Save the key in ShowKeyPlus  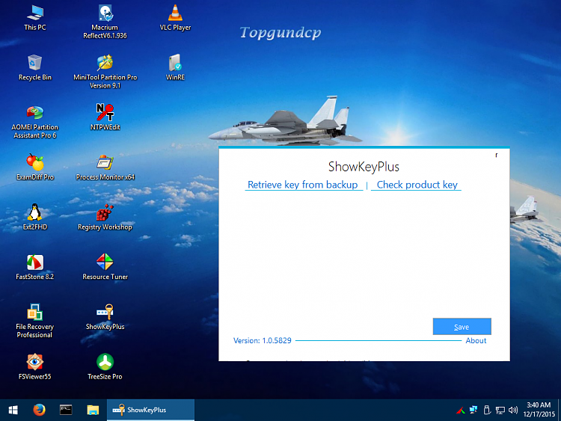[x=462, y=327]
